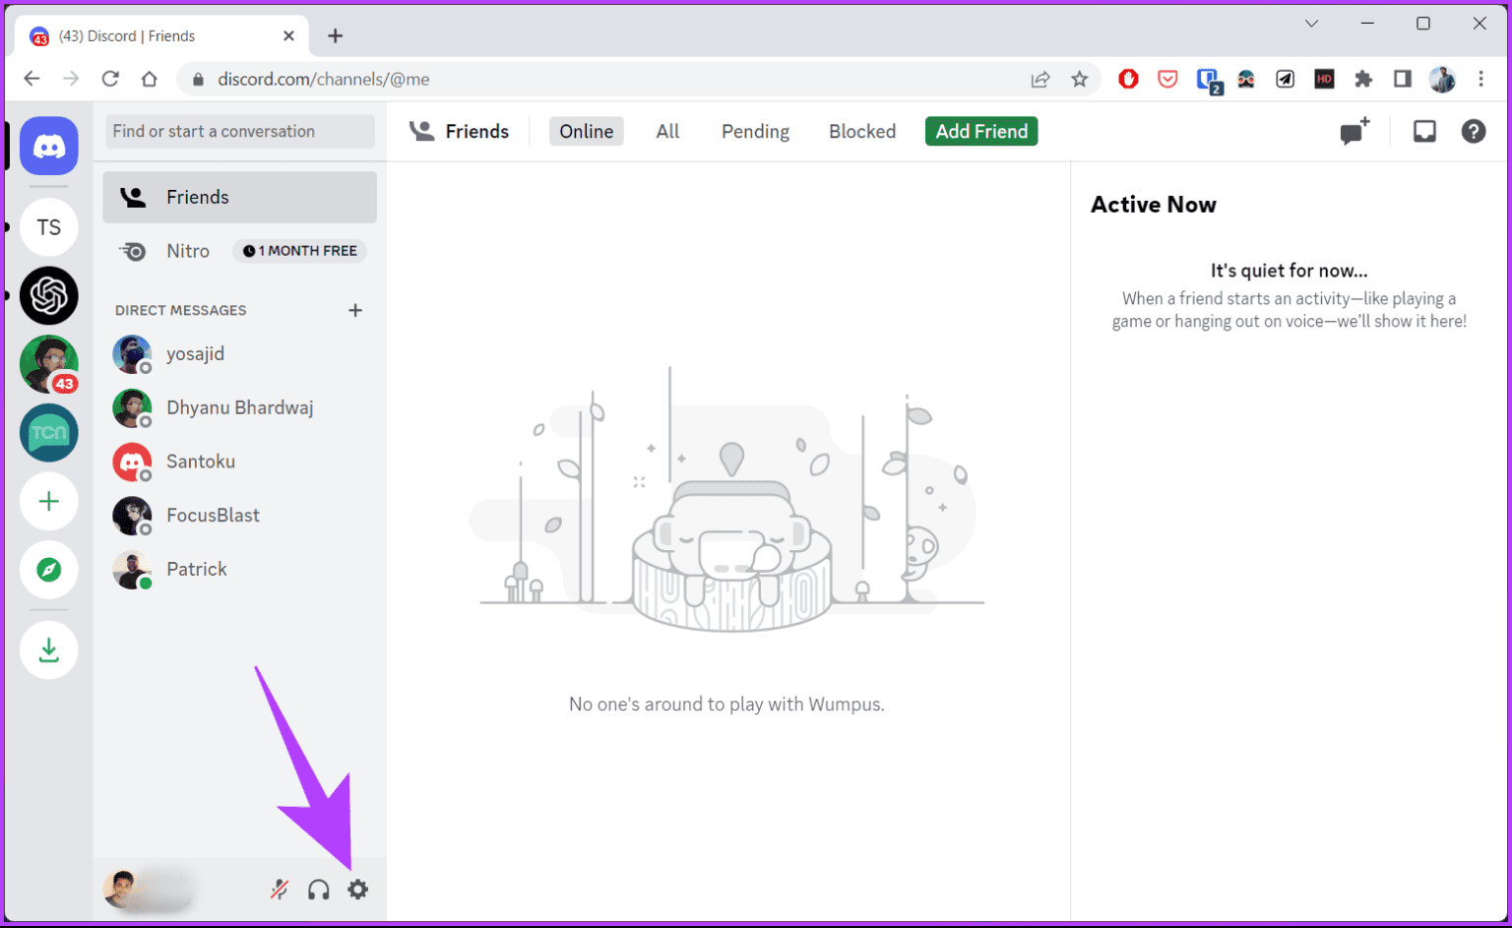Select the Friends sidebar item
1512x928 pixels.
pyautogui.click(x=240, y=197)
